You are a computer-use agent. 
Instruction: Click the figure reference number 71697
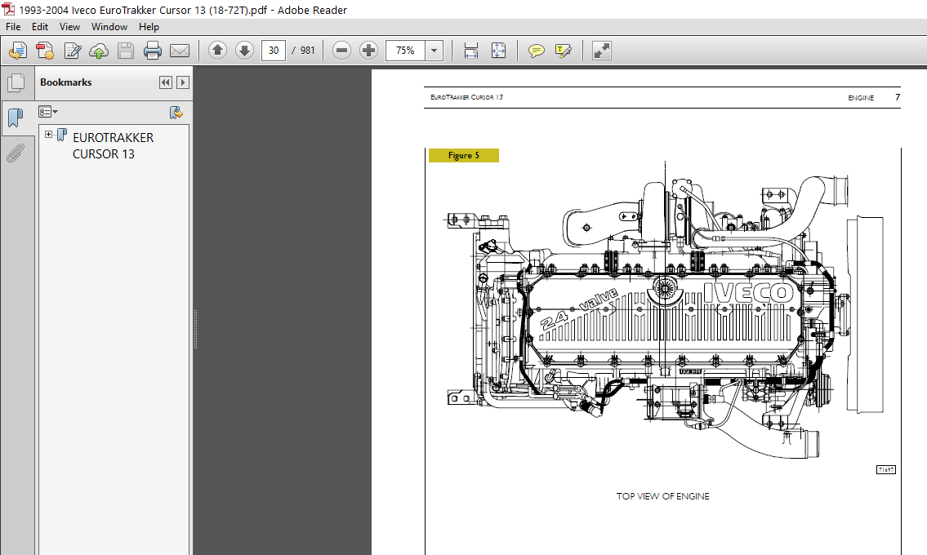pyautogui.click(x=885, y=470)
